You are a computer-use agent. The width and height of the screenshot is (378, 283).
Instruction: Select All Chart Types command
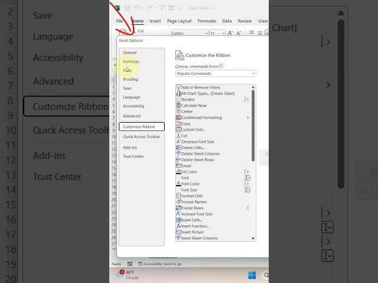click(x=208, y=93)
